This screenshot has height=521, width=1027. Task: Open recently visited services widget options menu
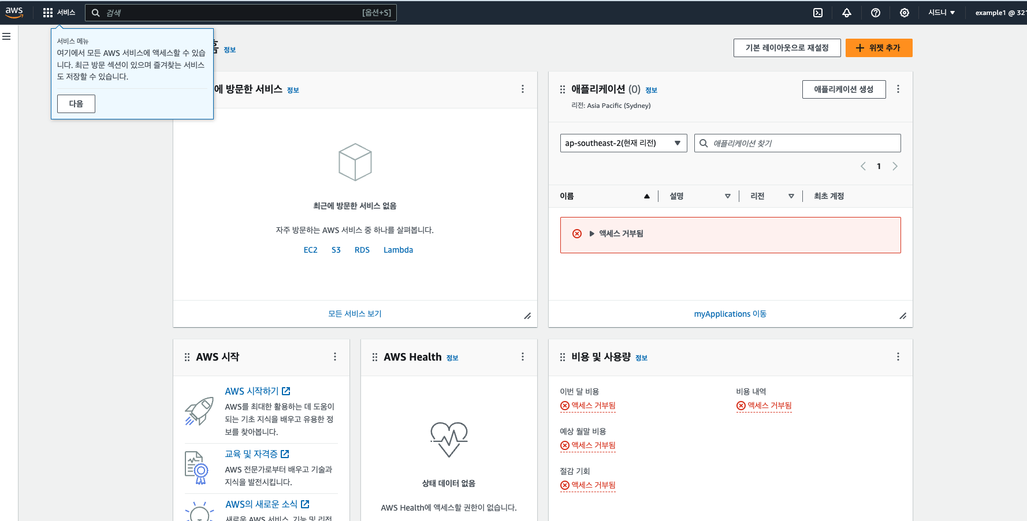coord(523,89)
